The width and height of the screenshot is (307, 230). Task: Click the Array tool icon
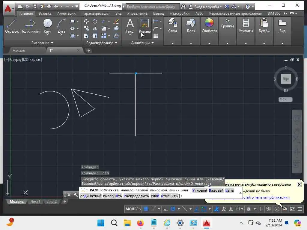[104, 36]
